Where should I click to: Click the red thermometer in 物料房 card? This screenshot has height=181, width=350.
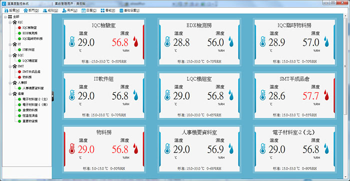[72, 149]
